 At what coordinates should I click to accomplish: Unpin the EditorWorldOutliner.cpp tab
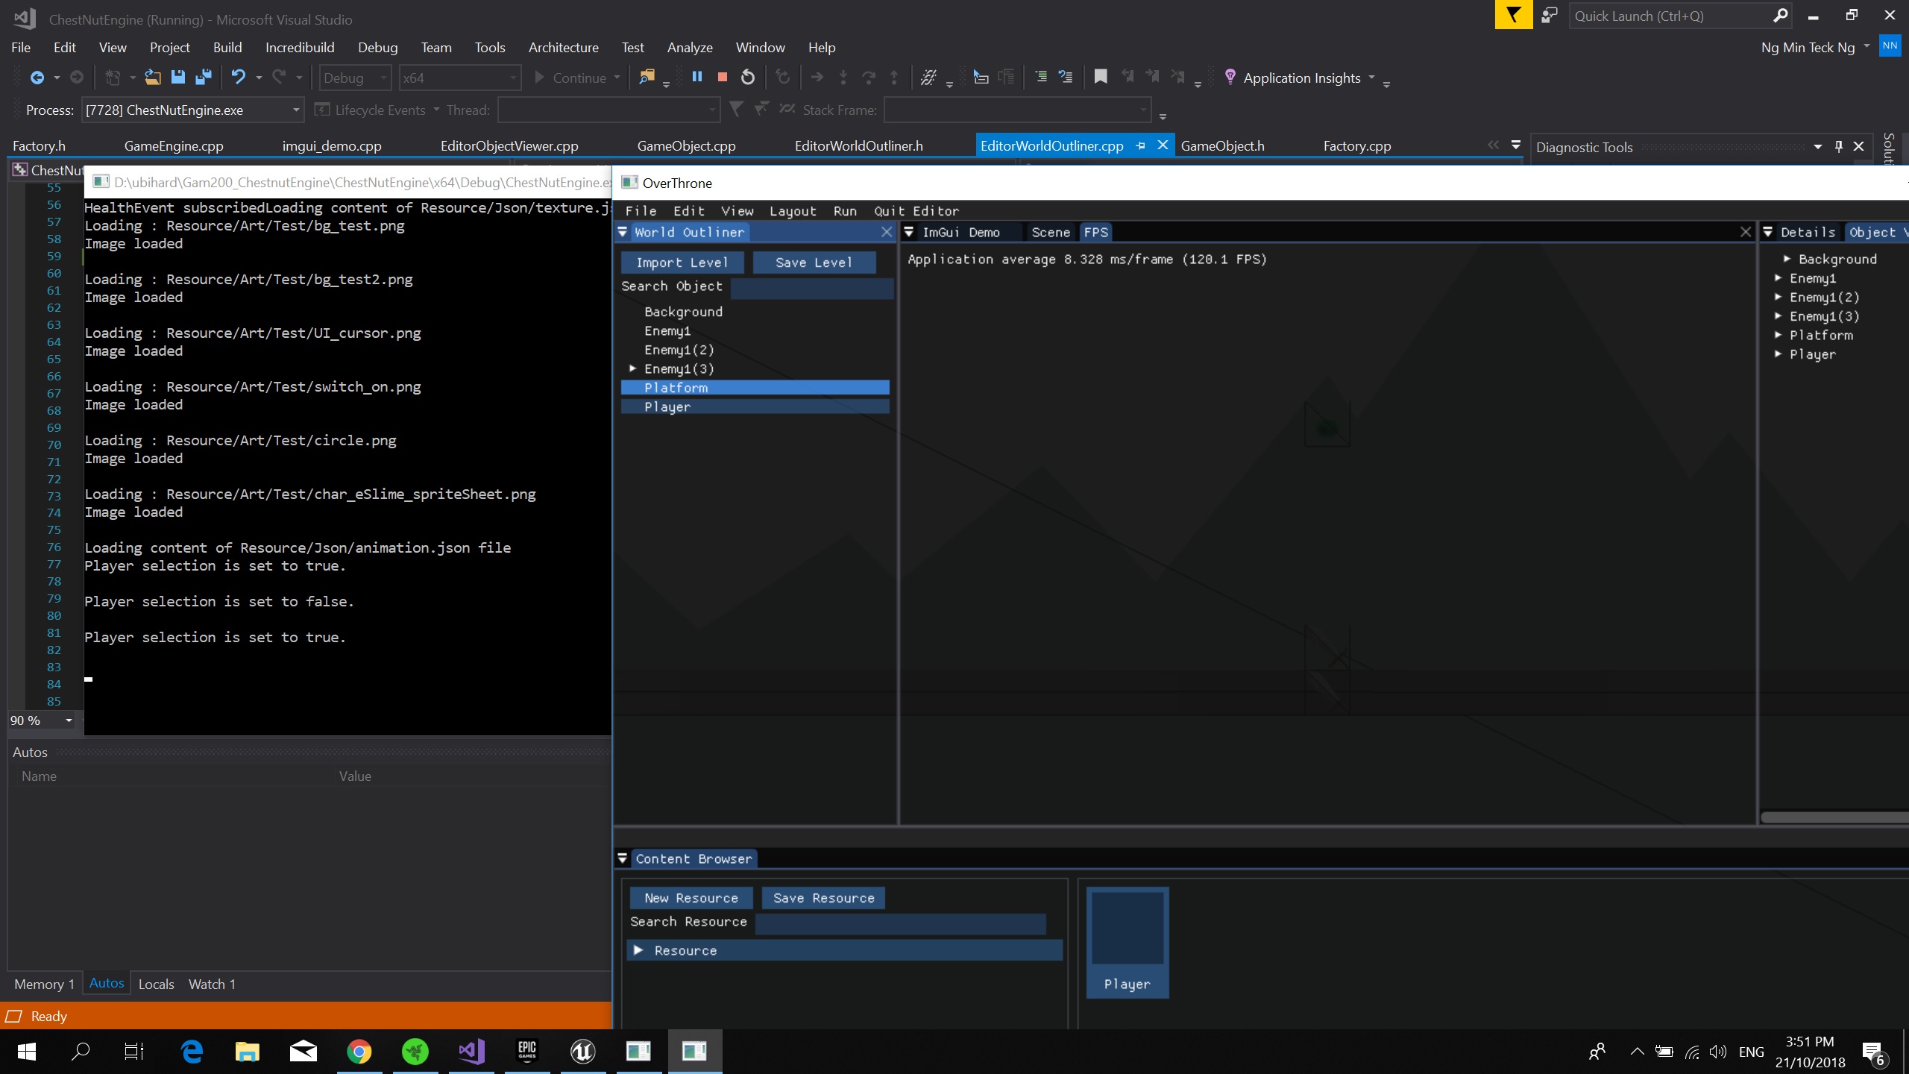pos(1140,145)
